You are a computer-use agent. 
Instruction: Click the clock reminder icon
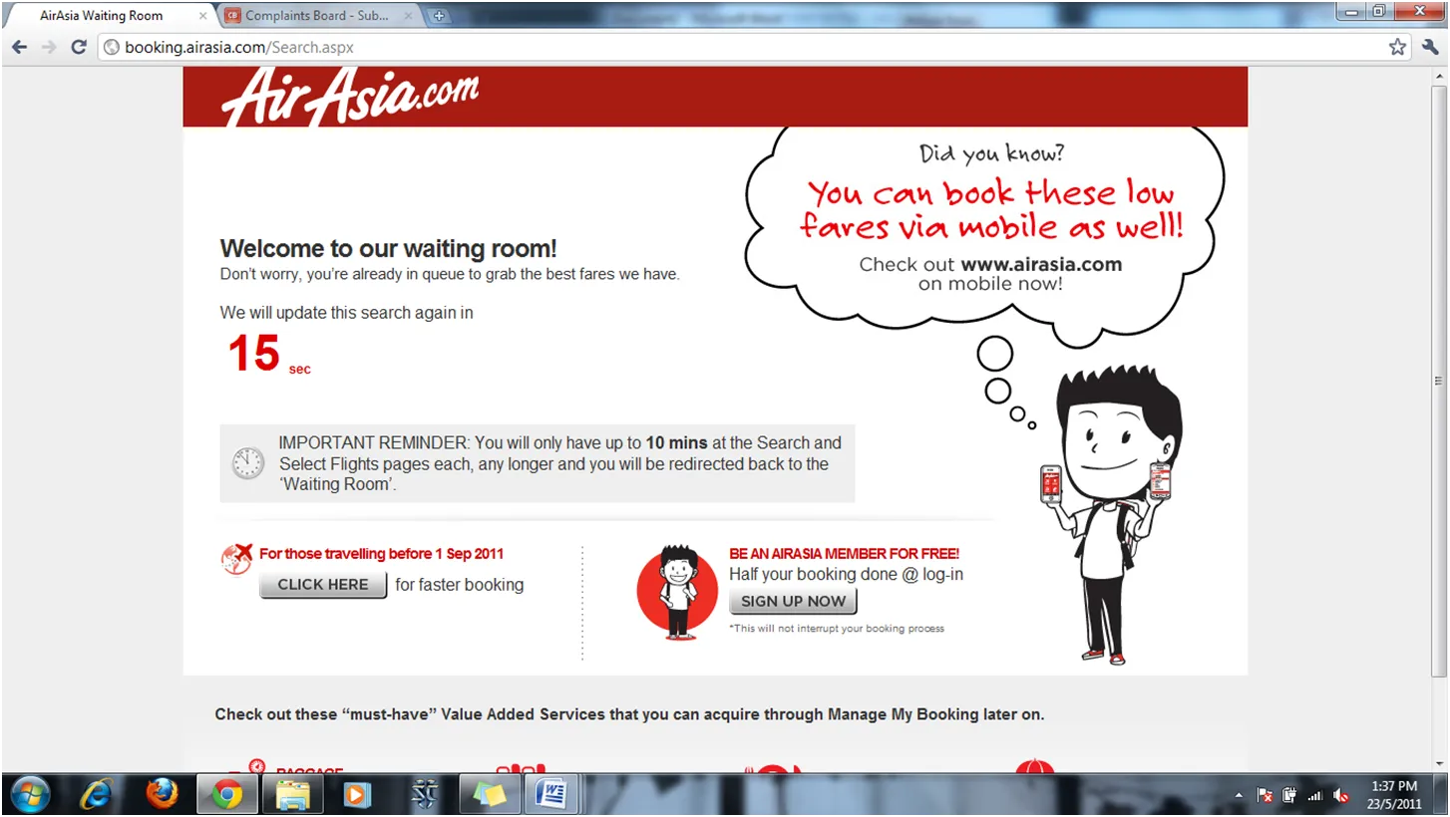[x=248, y=463]
